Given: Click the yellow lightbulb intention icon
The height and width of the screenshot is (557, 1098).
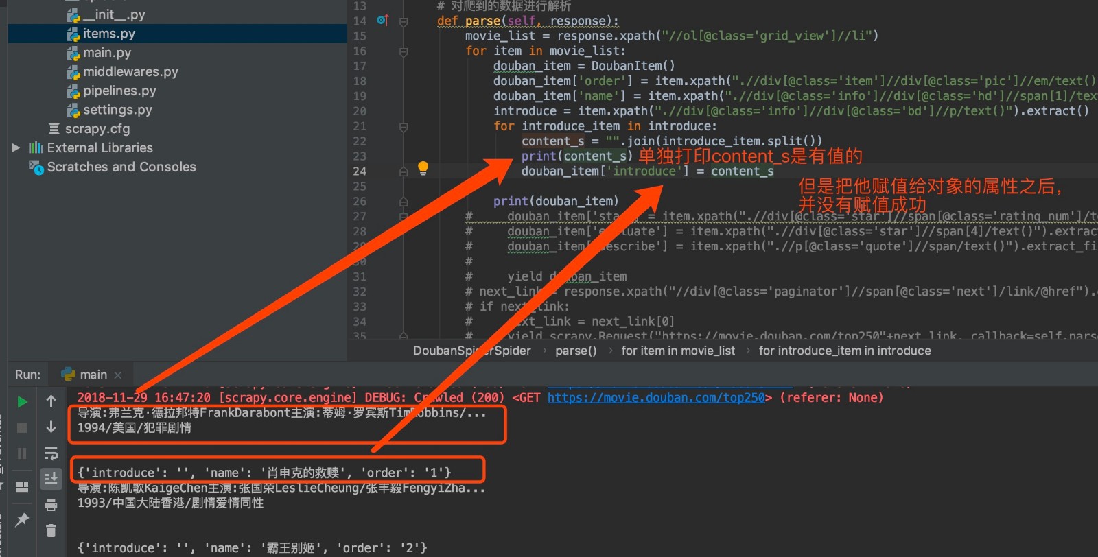Looking at the screenshot, I should point(423,168).
